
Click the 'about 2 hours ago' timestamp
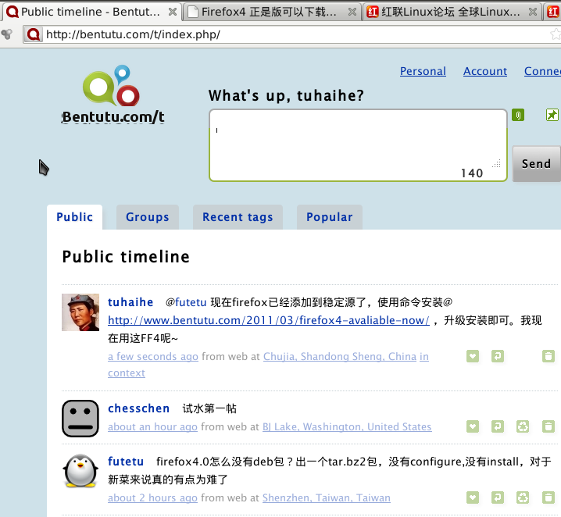(x=153, y=497)
